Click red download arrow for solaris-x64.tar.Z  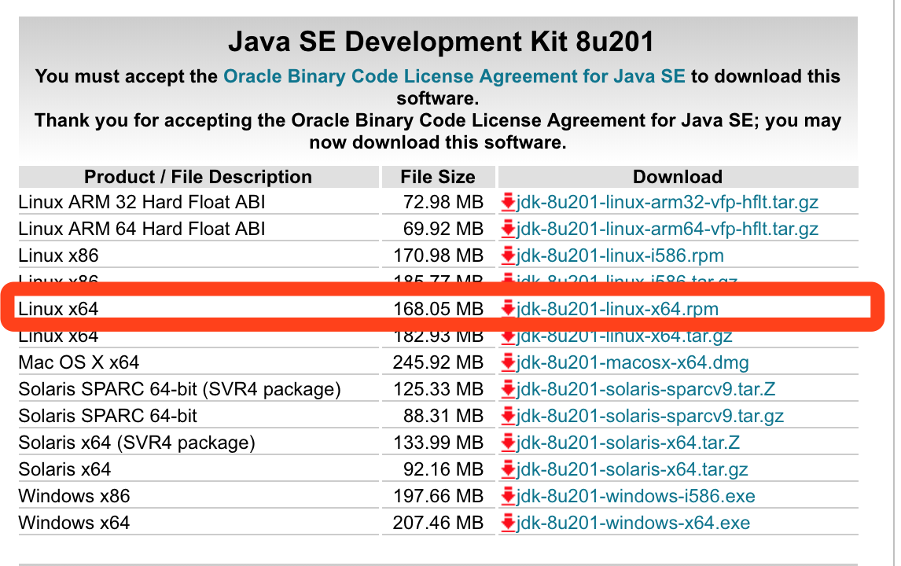508,443
